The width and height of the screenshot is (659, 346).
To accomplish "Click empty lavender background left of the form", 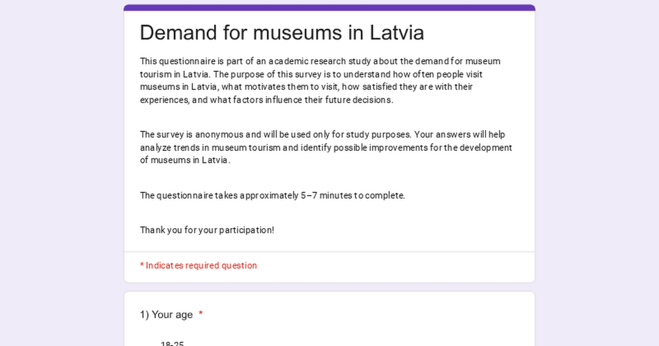I will point(60,165).
